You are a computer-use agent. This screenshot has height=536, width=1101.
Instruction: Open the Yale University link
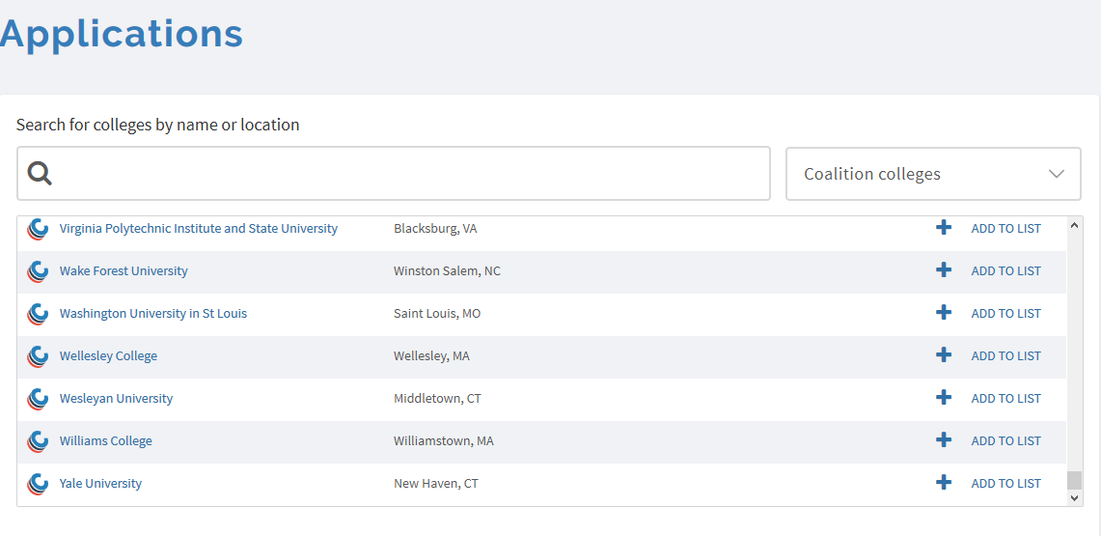pos(100,483)
